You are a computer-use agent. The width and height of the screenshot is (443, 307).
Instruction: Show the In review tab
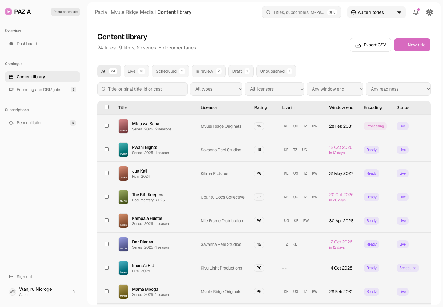click(x=209, y=71)
